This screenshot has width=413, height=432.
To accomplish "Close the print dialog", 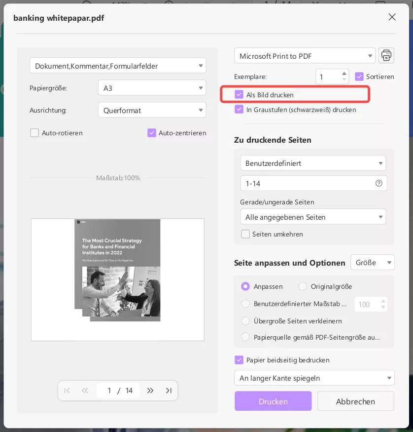I will point(392,17).
